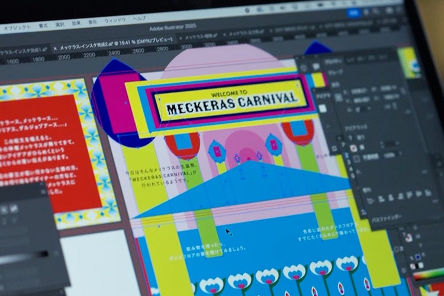Select the プロパティ panel tab
444x296 pixels.
pos(333,61)
